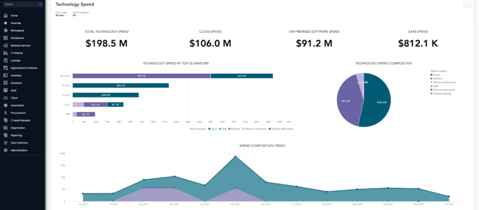Open the Reporting menu item
This screenshot has height=210, width=479.
click(x=16, y=135)
